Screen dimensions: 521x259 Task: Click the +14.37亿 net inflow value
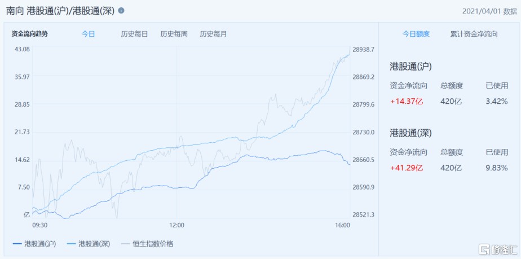(407, 102)
